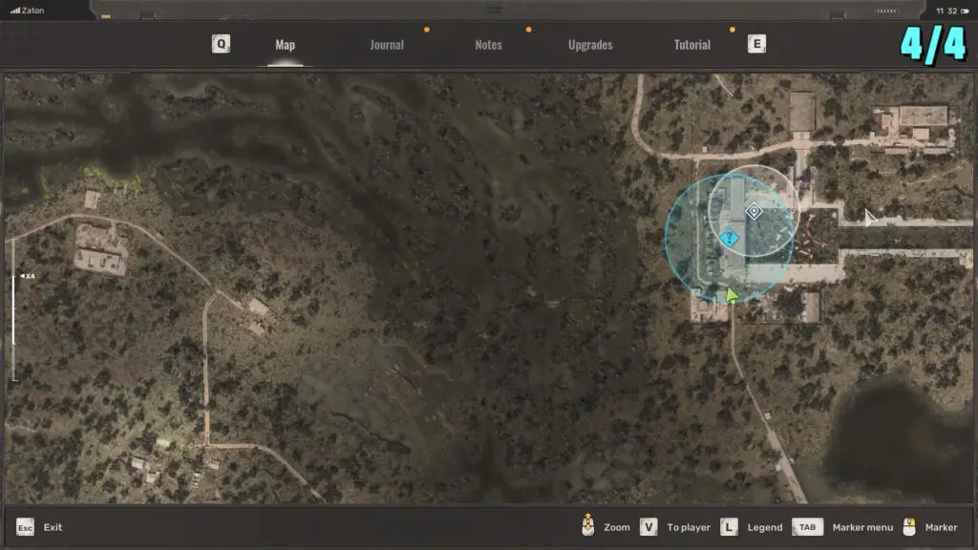Click the Esc key icon
978x550 pixels.
point(25,527)
